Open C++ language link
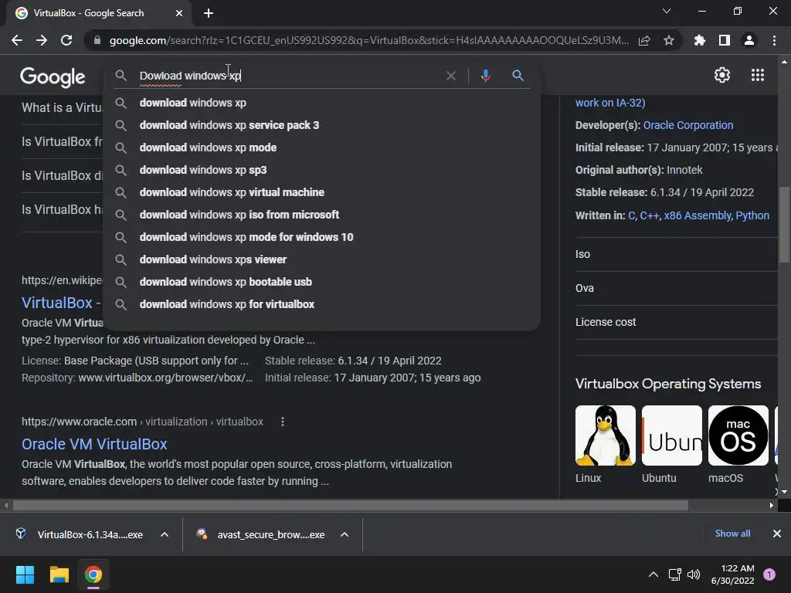This screenshot has width=791, height=593. (x=649, y=215)
